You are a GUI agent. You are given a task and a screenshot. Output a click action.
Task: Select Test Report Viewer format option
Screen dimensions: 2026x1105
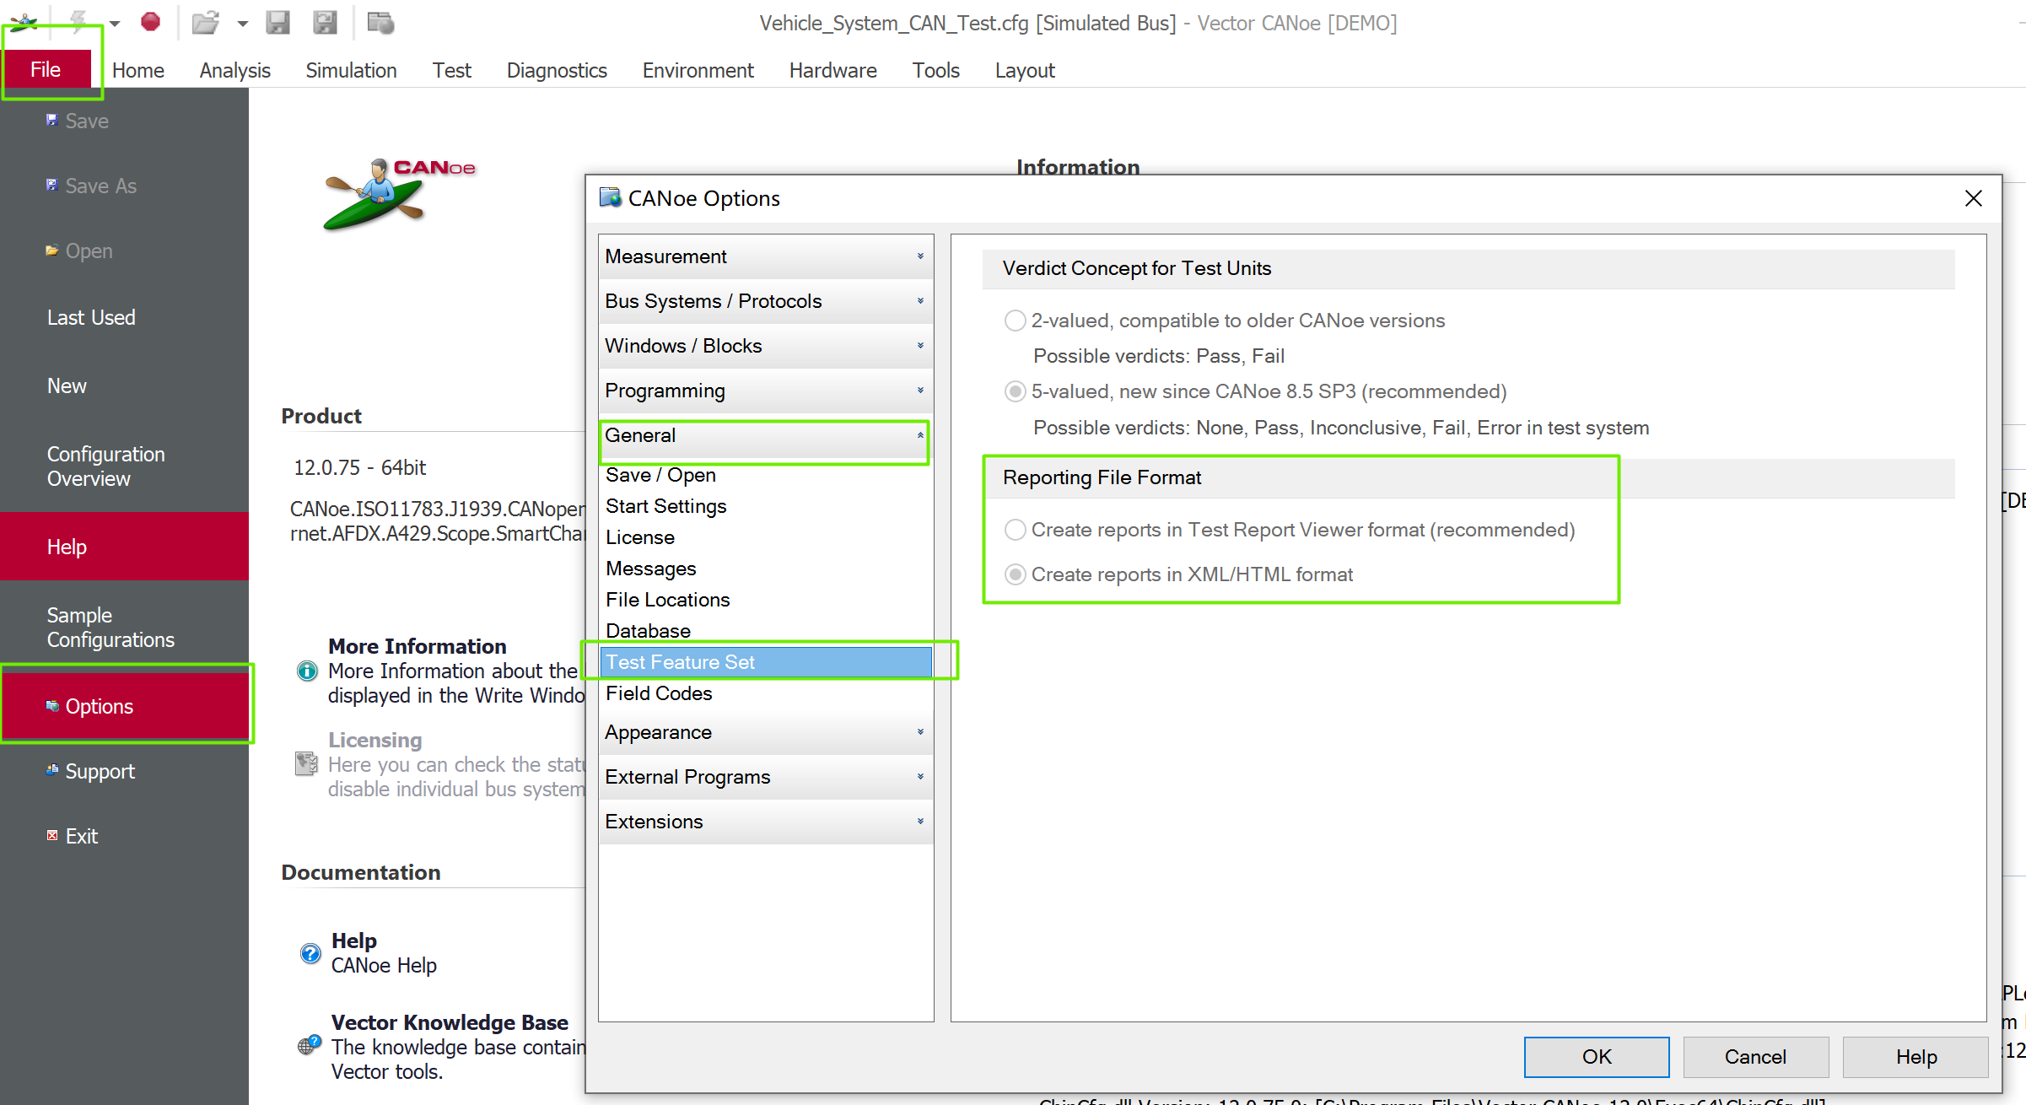click(1016, 530)
